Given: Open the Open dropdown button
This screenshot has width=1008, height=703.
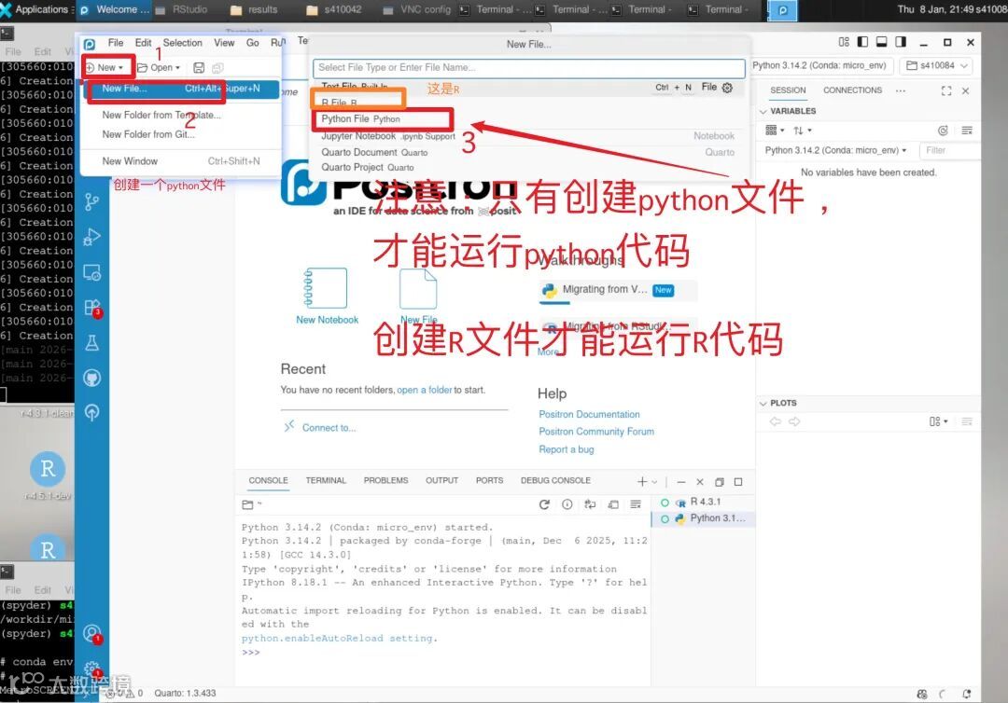Looking at the screenshot, I should click(158, 67).
